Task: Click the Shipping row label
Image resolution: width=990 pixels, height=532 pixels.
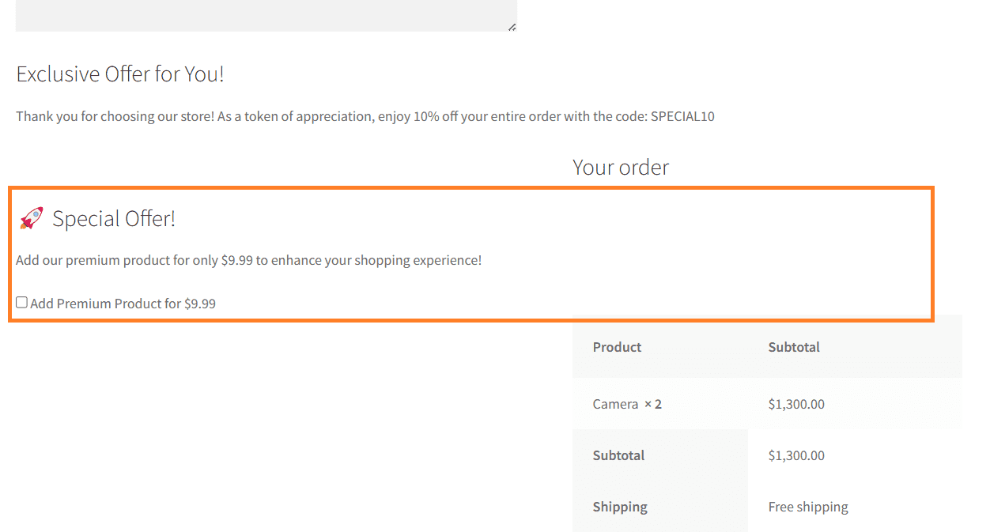Action: click(x=620, y=507)
